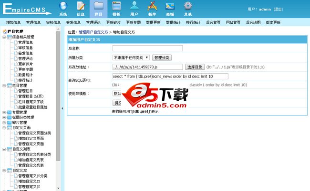Select 批量设置栏目属性 tree item
Viewport: 310px width, 191px height.
(x=33, y=107)
